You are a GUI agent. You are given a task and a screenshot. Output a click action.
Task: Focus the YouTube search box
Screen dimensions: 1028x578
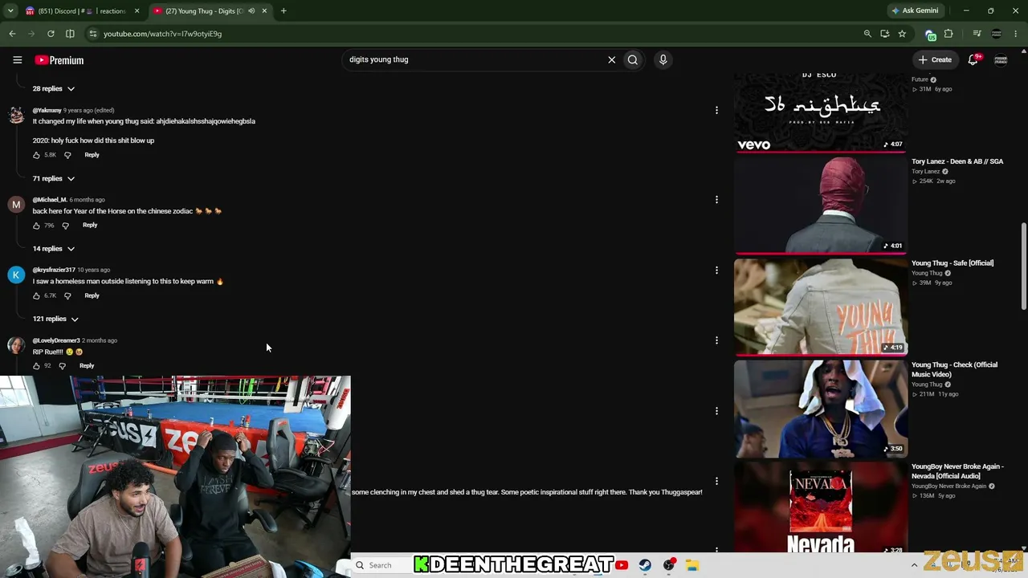click(x=474, y=59)
